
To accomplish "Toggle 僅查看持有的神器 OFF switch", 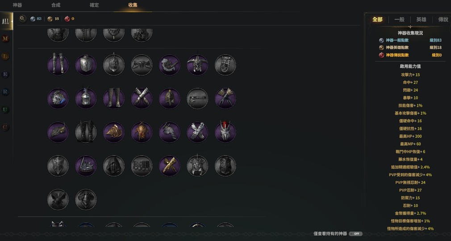I will click(x=356, y=234).
